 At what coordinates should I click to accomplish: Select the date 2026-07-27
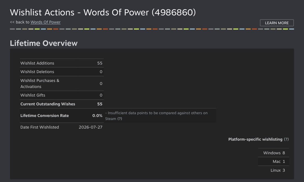coord(91,127)
